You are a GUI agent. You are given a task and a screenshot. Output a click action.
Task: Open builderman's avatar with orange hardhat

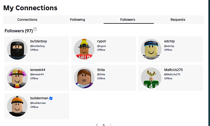click(x=17, y=106)
